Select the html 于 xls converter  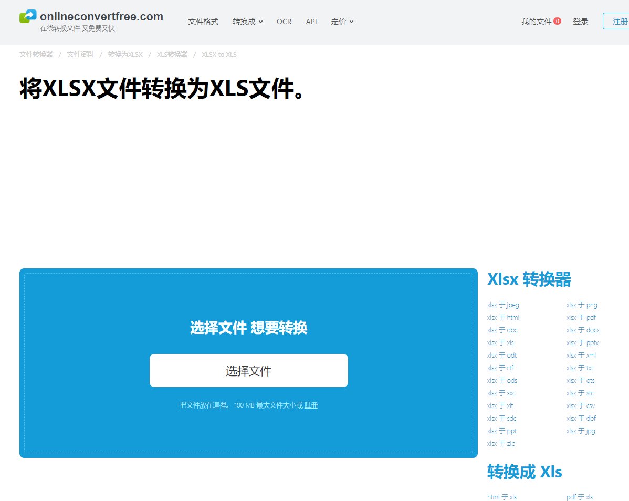pyautogui.click(x=502, y=497)
